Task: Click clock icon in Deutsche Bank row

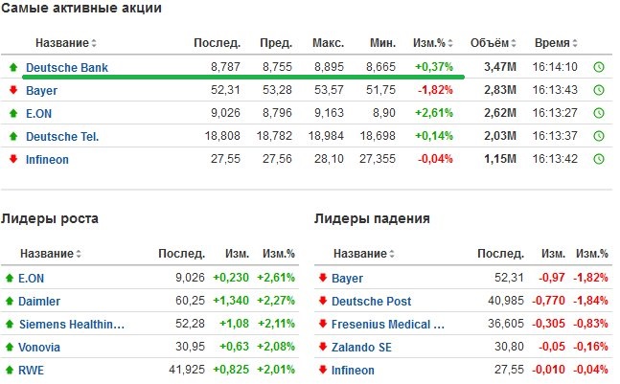Action: coord(599,67)
